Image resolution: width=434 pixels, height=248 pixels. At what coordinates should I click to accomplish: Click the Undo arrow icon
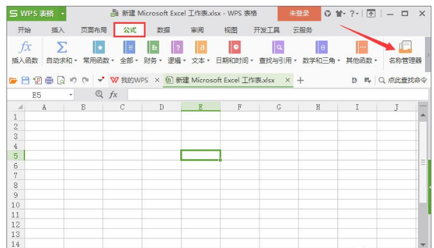click(73, 81)
